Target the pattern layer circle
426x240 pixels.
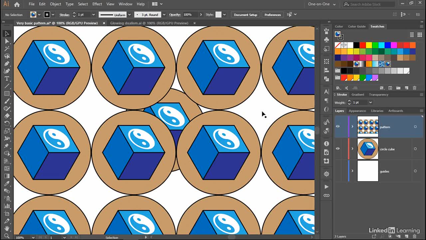click(415, 127)
